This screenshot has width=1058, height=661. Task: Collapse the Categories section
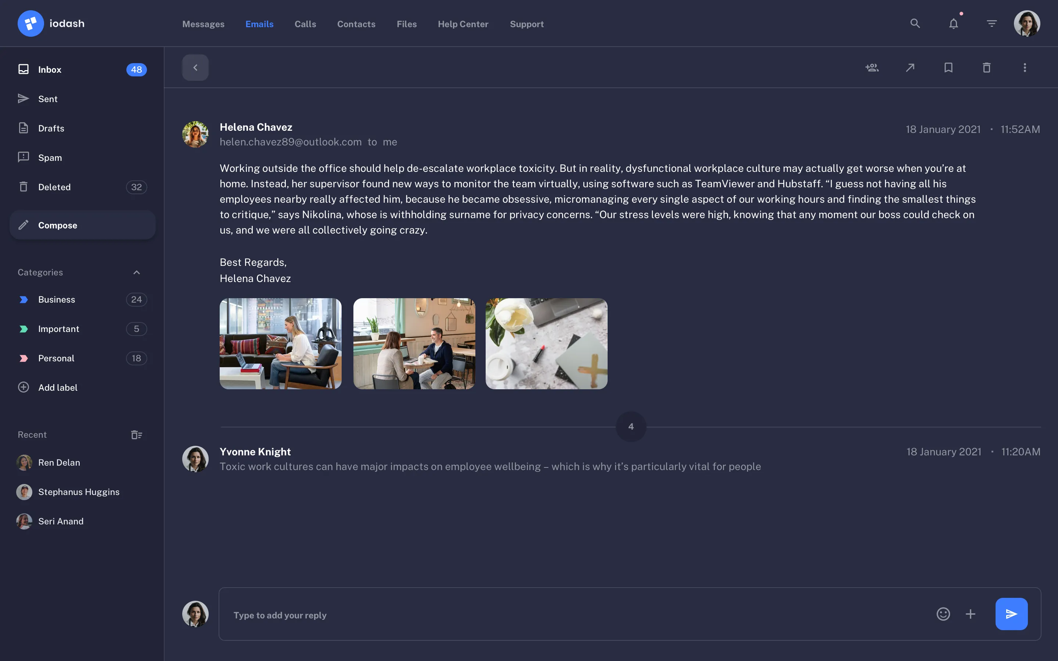(136, 272)
